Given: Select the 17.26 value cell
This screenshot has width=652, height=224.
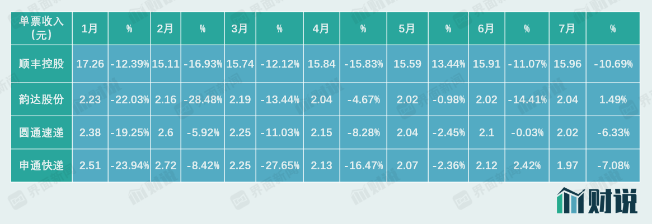Looking at the screenshot, I should pyautogui.click(x=90, y=64).
